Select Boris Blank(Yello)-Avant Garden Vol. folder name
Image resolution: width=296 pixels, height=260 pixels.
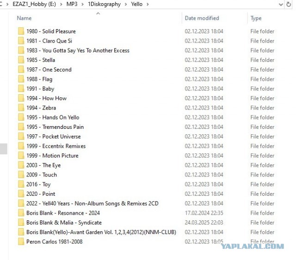pyautogui.click(x=101, y=232)
